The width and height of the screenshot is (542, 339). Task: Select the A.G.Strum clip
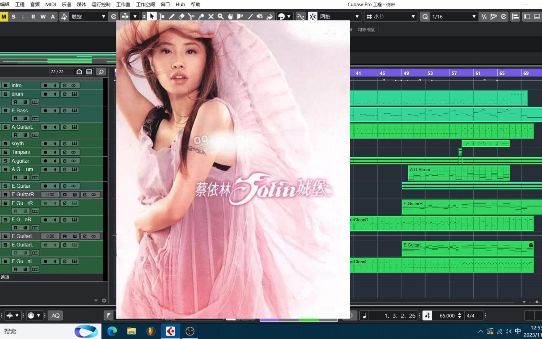click(x=459, y=173)
